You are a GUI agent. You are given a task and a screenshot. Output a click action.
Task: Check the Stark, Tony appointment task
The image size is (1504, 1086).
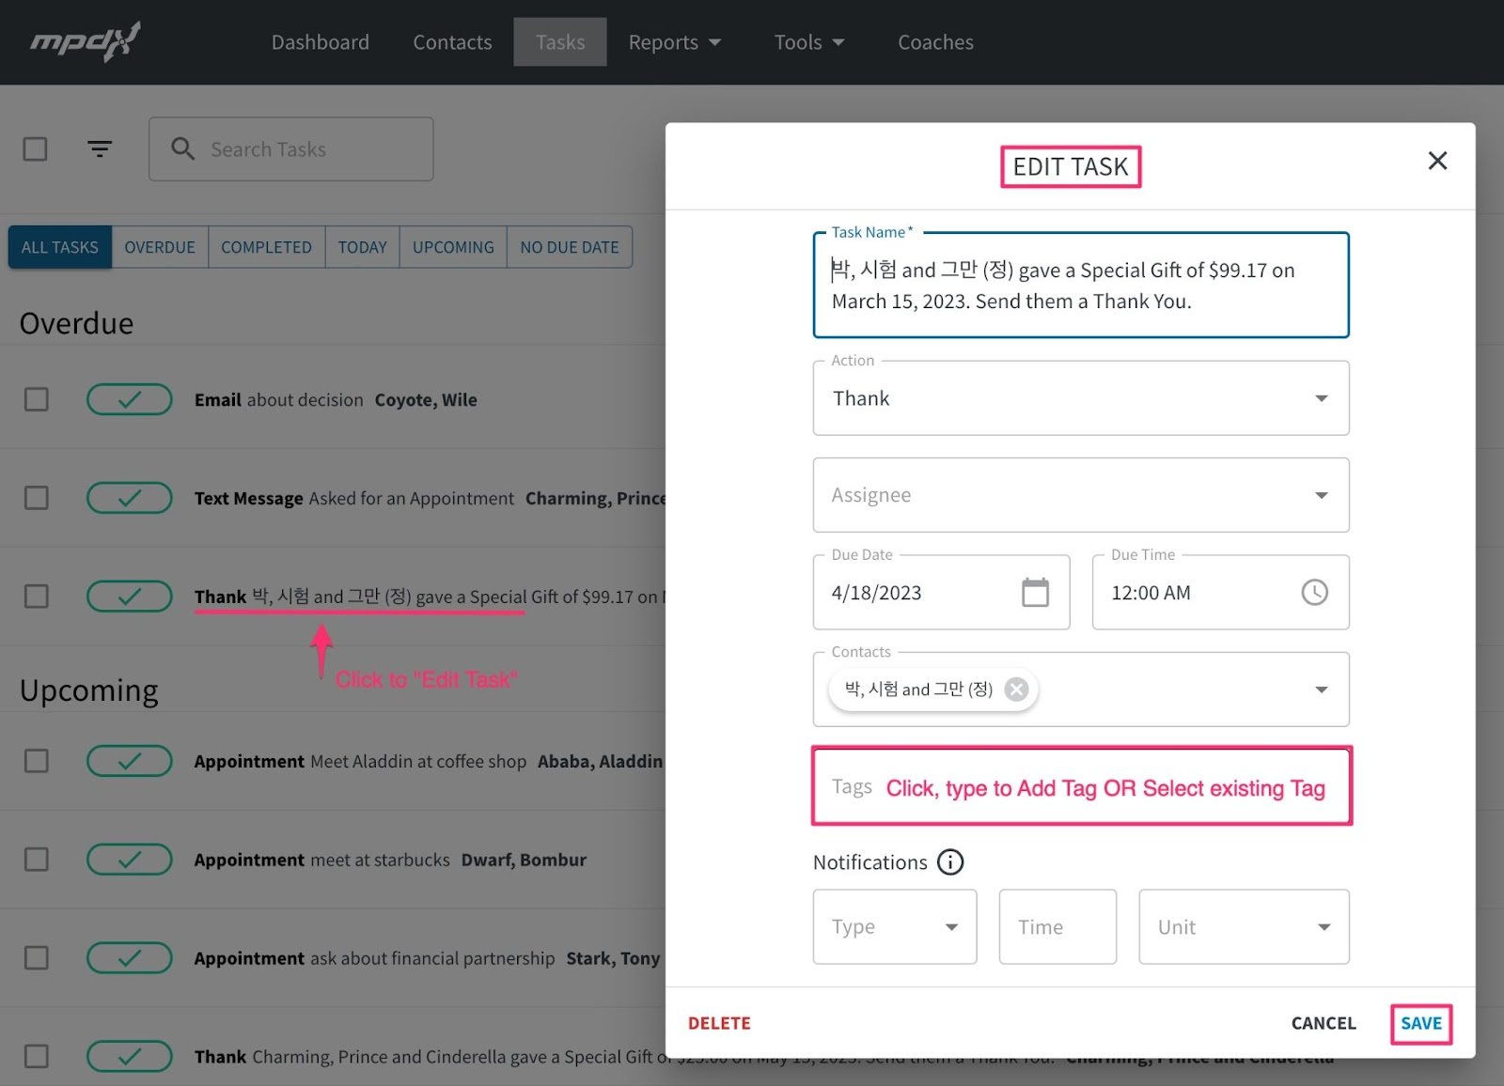(x=36, y=958)
